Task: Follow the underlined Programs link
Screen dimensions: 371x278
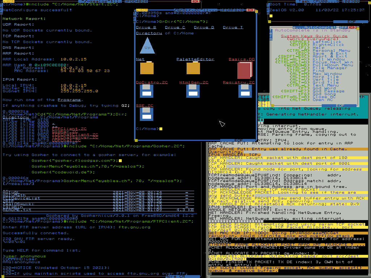Action: 69,100
